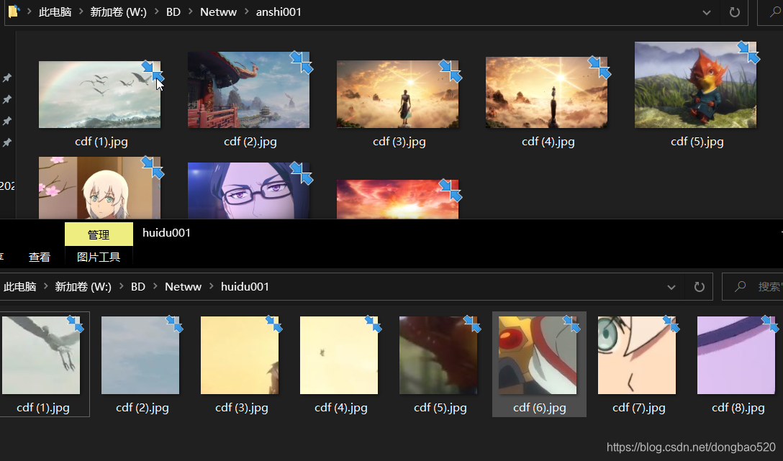Image resolution: width=783 pixels, height=461 pixels.
Task: Click the folder icon in anshi001 address bar
Action: click(14, 11)
